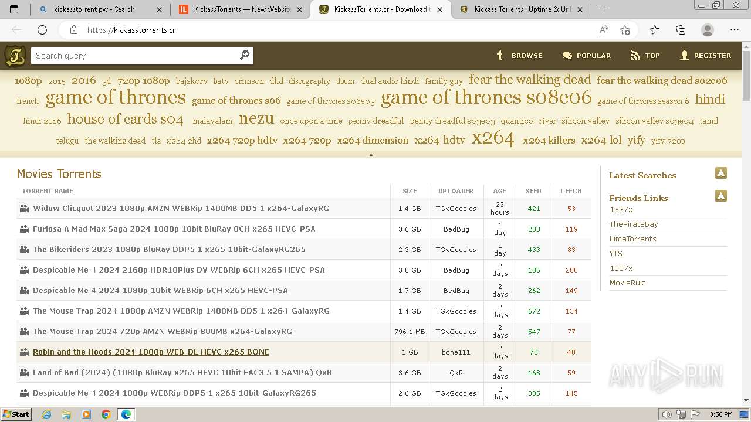The height and width of the screenshot is (422, 751).
Task: Click the 'silicon valley' tag
Action: tap(586, 121)
